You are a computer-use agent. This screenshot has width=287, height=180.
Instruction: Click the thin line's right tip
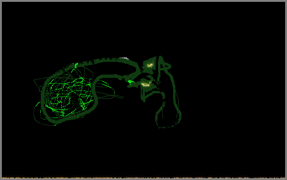click(122, 97)
